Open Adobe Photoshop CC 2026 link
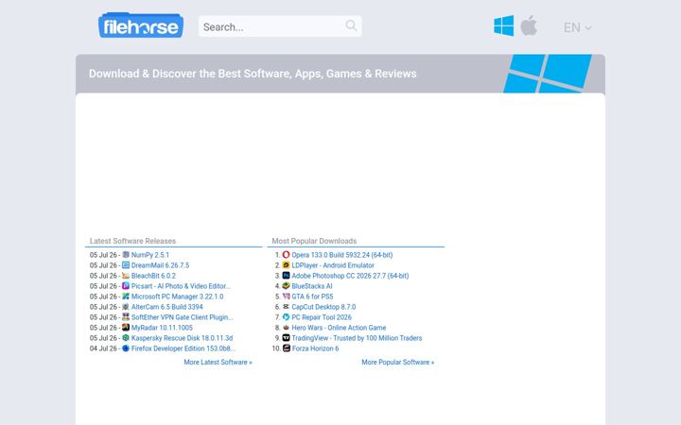The width and height of the screenshot is (681, 425). (350, 276)
